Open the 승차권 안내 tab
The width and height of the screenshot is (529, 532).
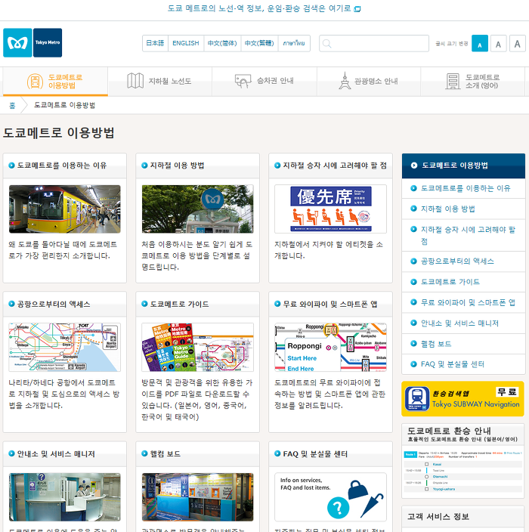click(264, 82)
